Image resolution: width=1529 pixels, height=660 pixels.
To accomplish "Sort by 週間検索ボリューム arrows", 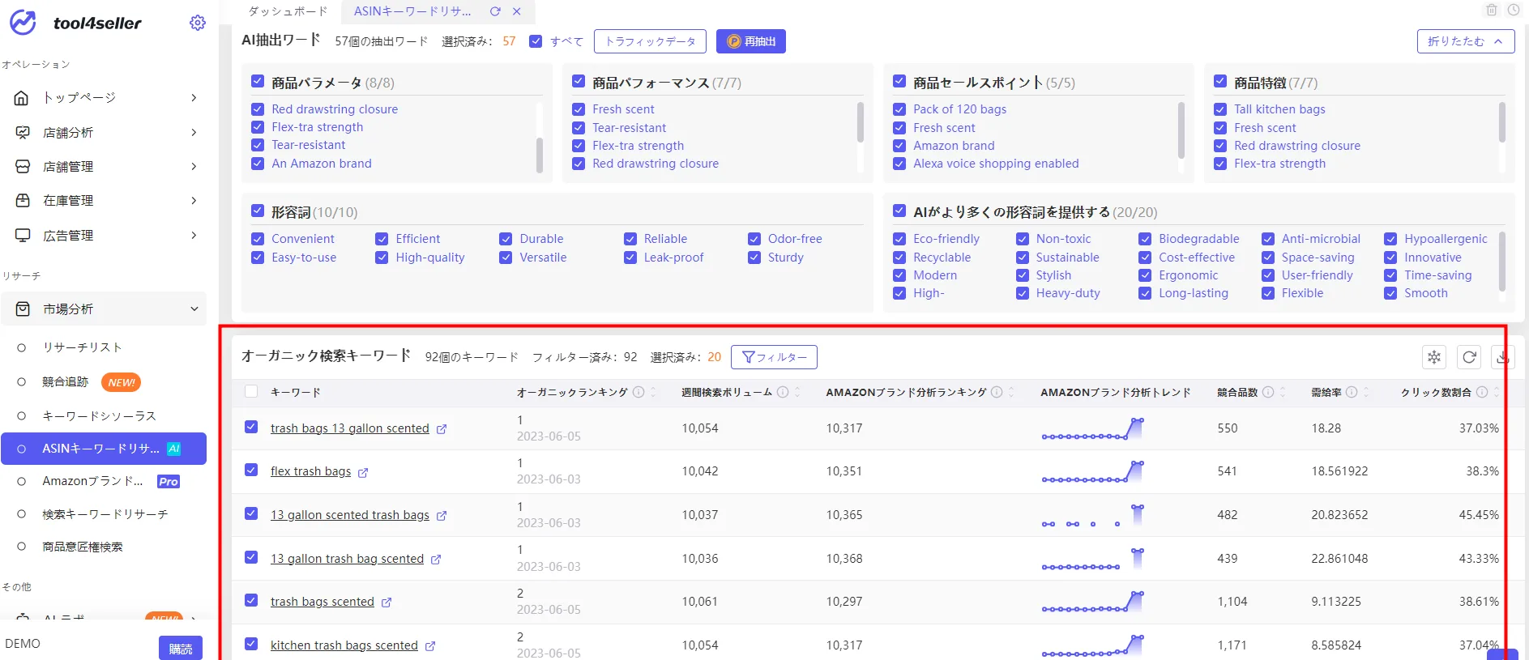I will coord(797,392).
